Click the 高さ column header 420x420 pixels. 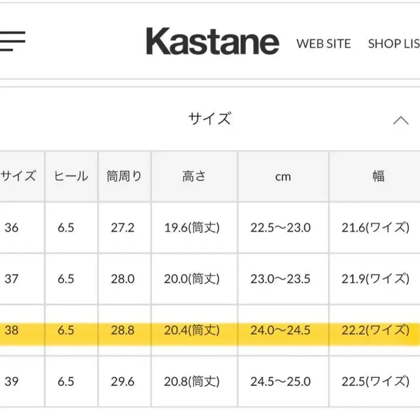coord(194,176)
